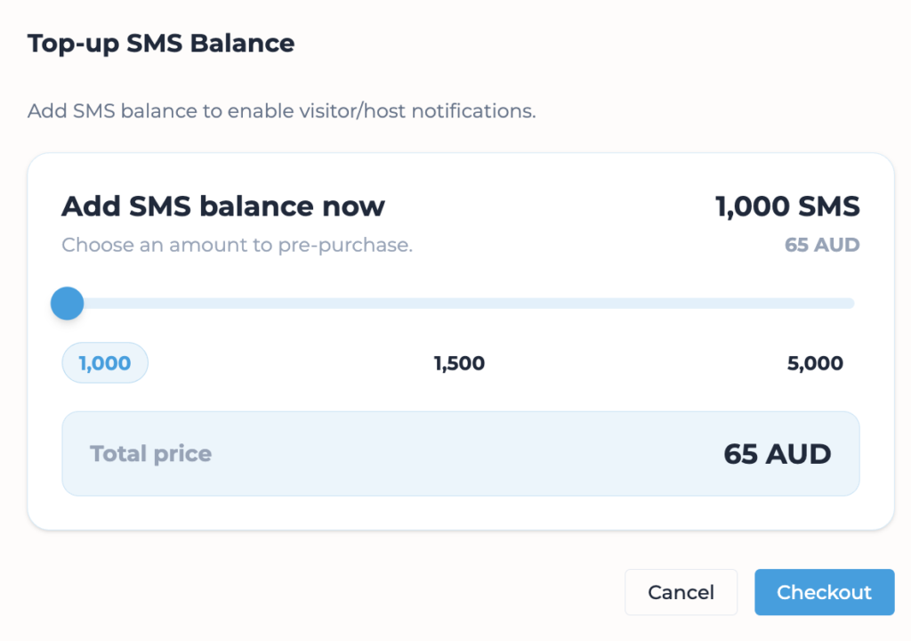Grab the blue slider handle
Viewport: 911px width, 641px height.
(x=67, y=304)
